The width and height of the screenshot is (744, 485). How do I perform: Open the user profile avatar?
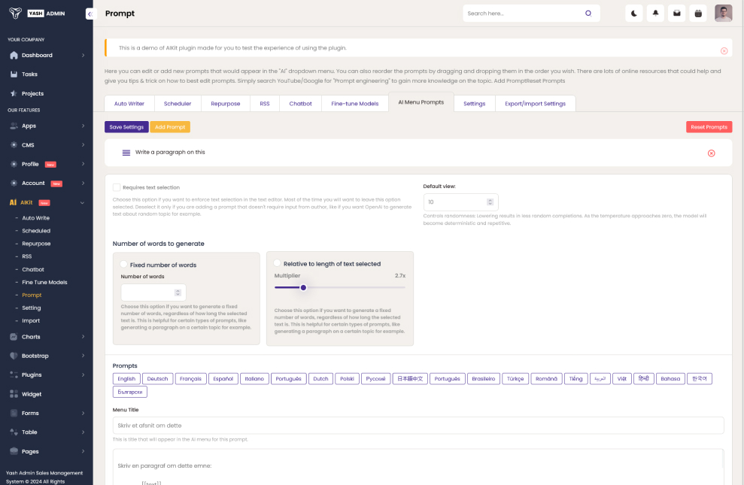coord(723,14)
